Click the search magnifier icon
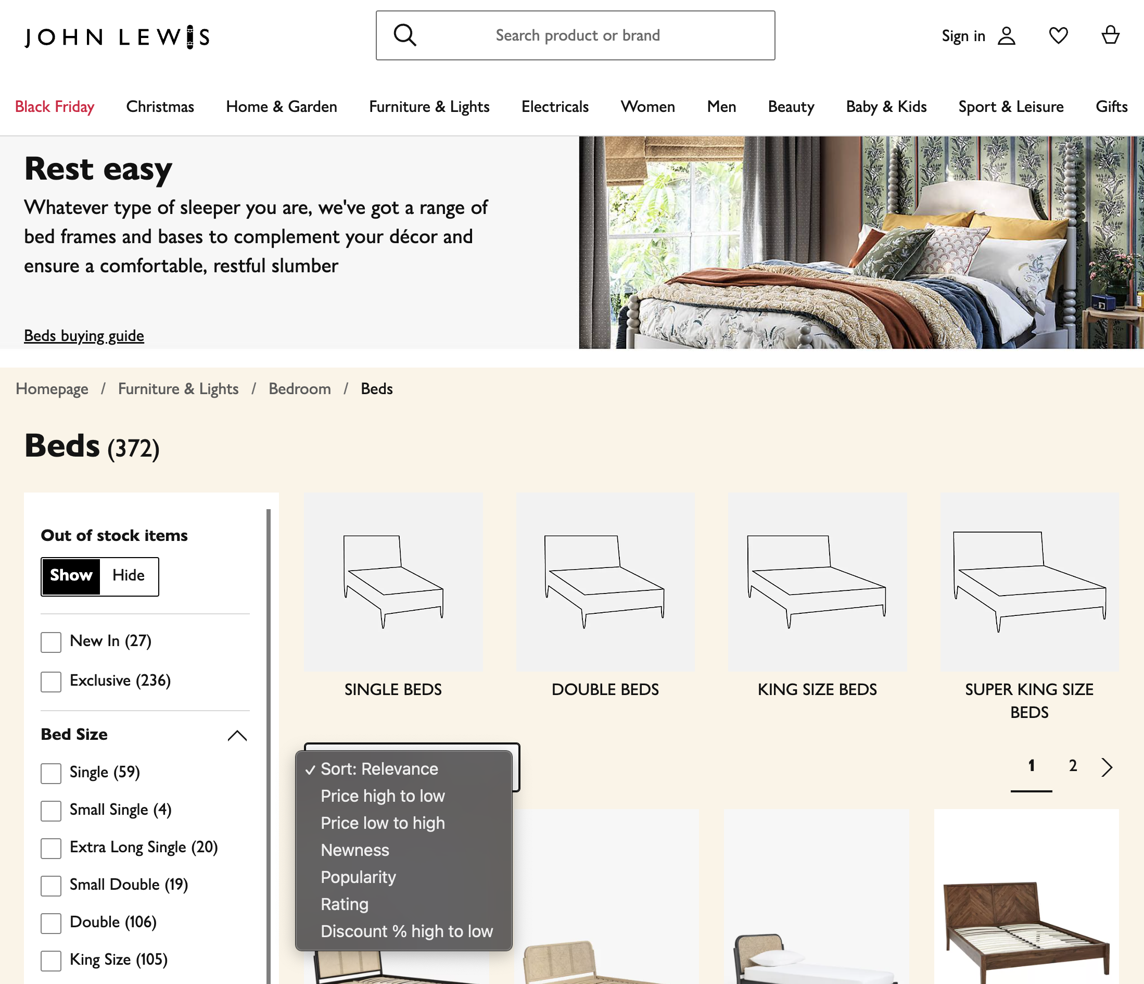Screen dimensions: 1144x984 (x=406, y=35)
